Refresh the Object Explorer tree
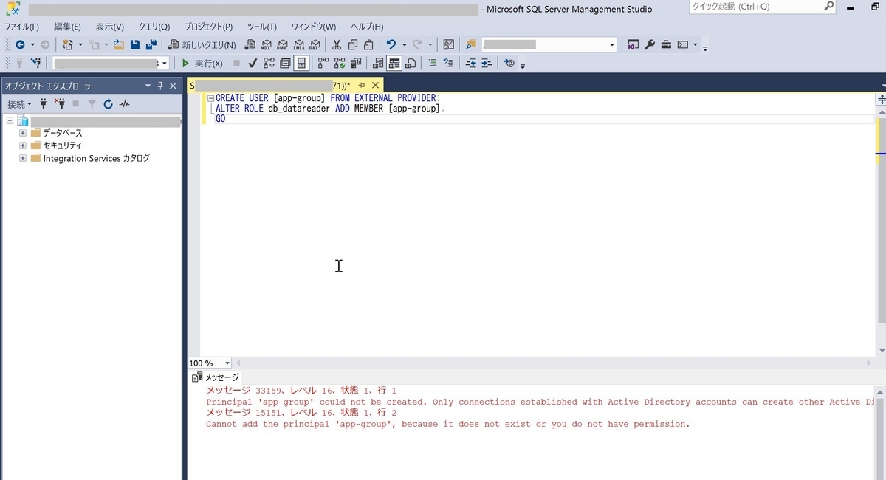Viewport: 886px width, 480px height. click(x=108, y=104)
